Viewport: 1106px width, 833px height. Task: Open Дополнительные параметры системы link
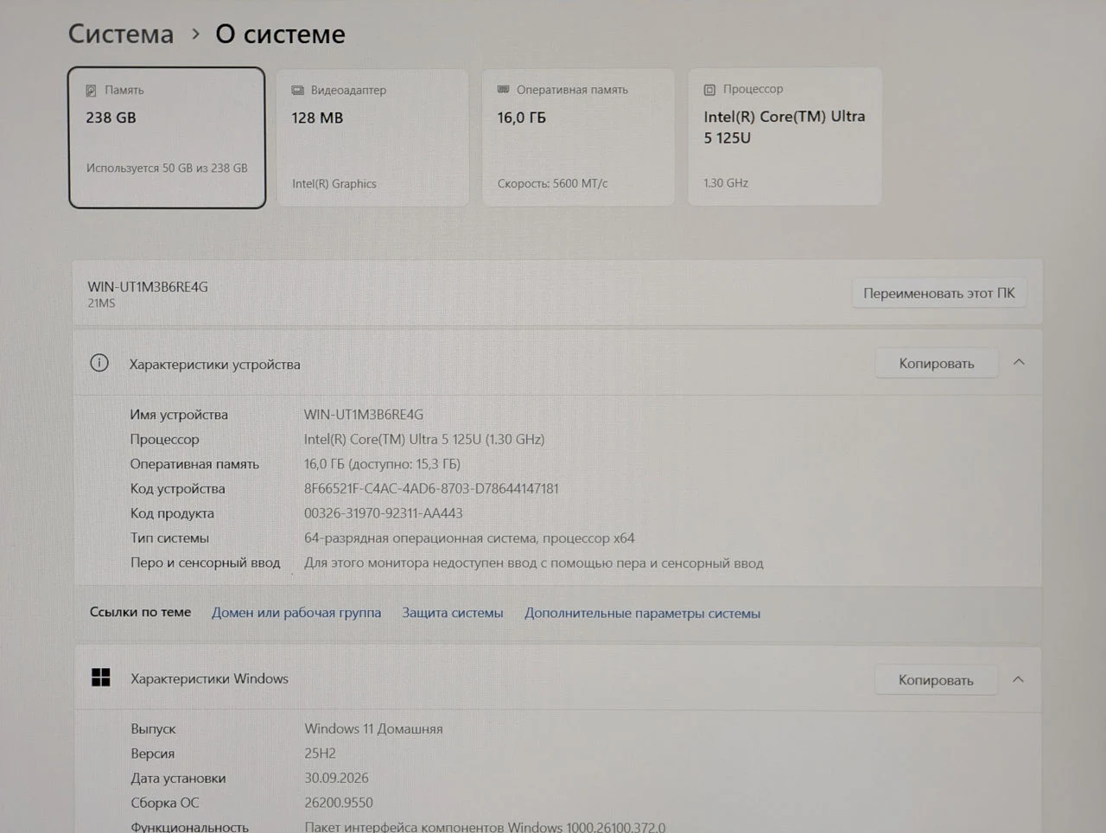click(642, 613)
